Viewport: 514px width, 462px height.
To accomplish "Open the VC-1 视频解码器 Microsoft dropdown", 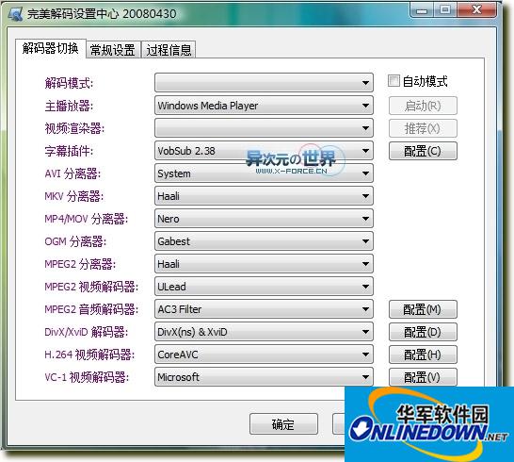I will pyautogui.click(x=264, y=377).
